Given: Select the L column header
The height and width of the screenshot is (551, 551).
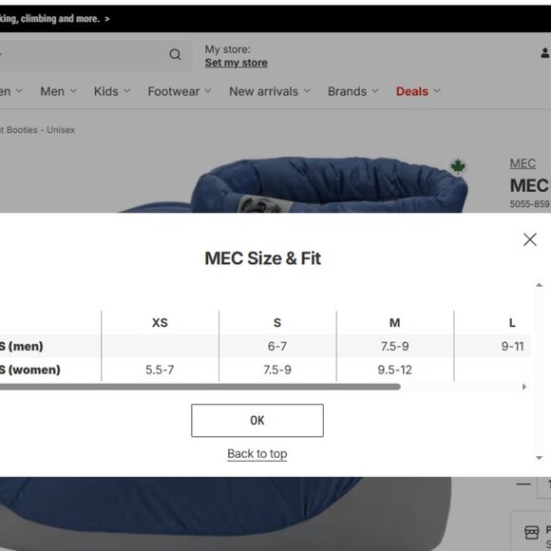Looking at the screenshot, I should tap(512, 323).
